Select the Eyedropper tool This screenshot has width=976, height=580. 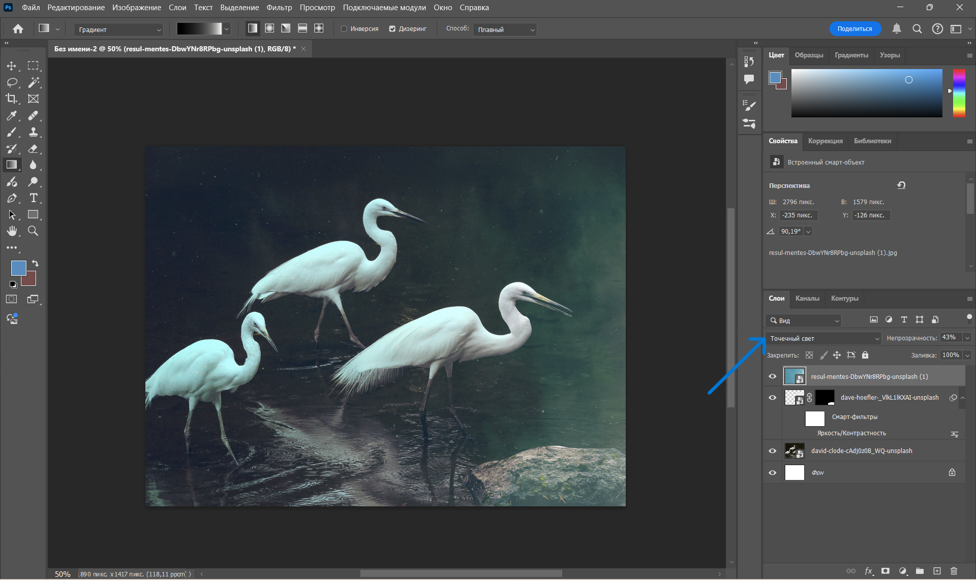pos(11,116)
